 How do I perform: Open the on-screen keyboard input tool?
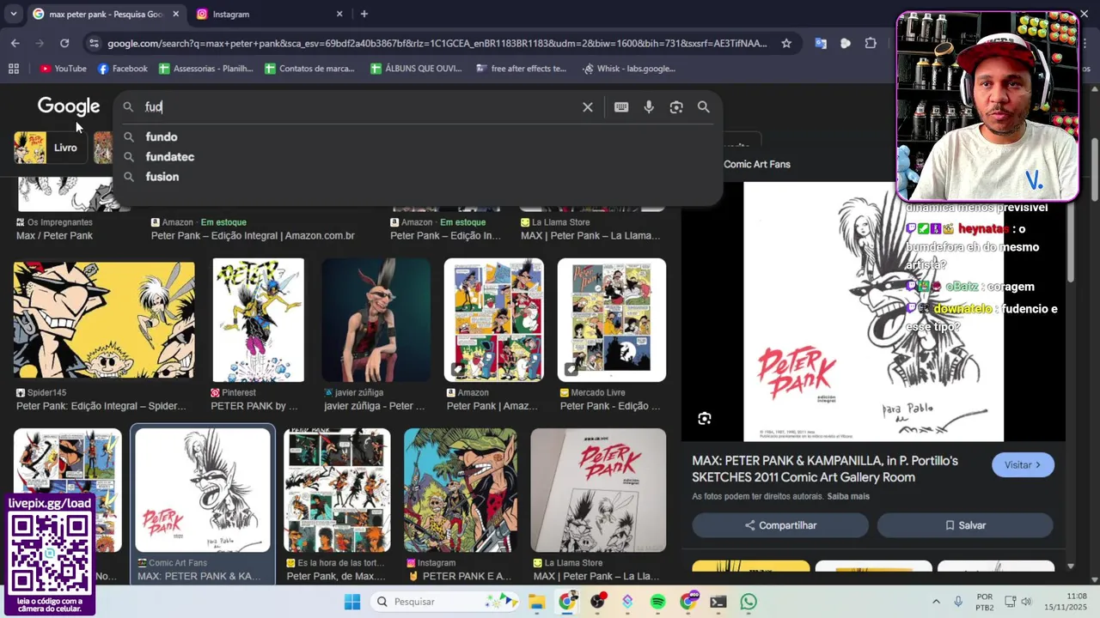(x=621, y=107)
